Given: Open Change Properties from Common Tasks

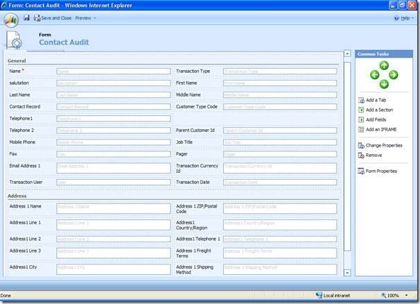Looking at the screenshot, I should (x=384, y=145).
